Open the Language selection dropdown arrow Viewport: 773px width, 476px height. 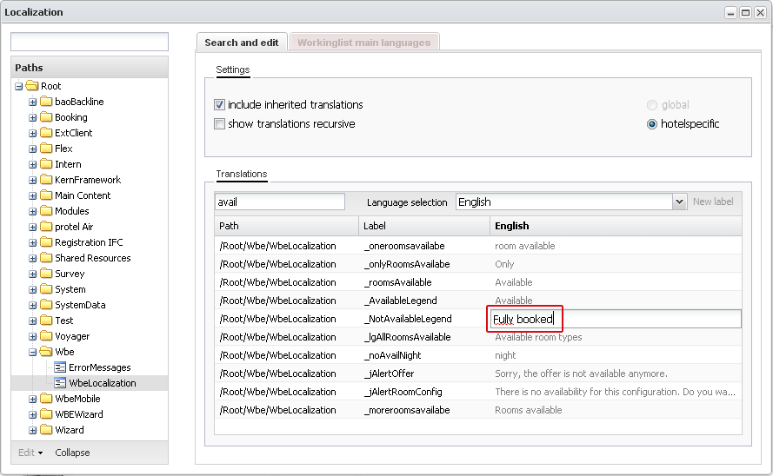pyautogui.click(x=679, y=202)
